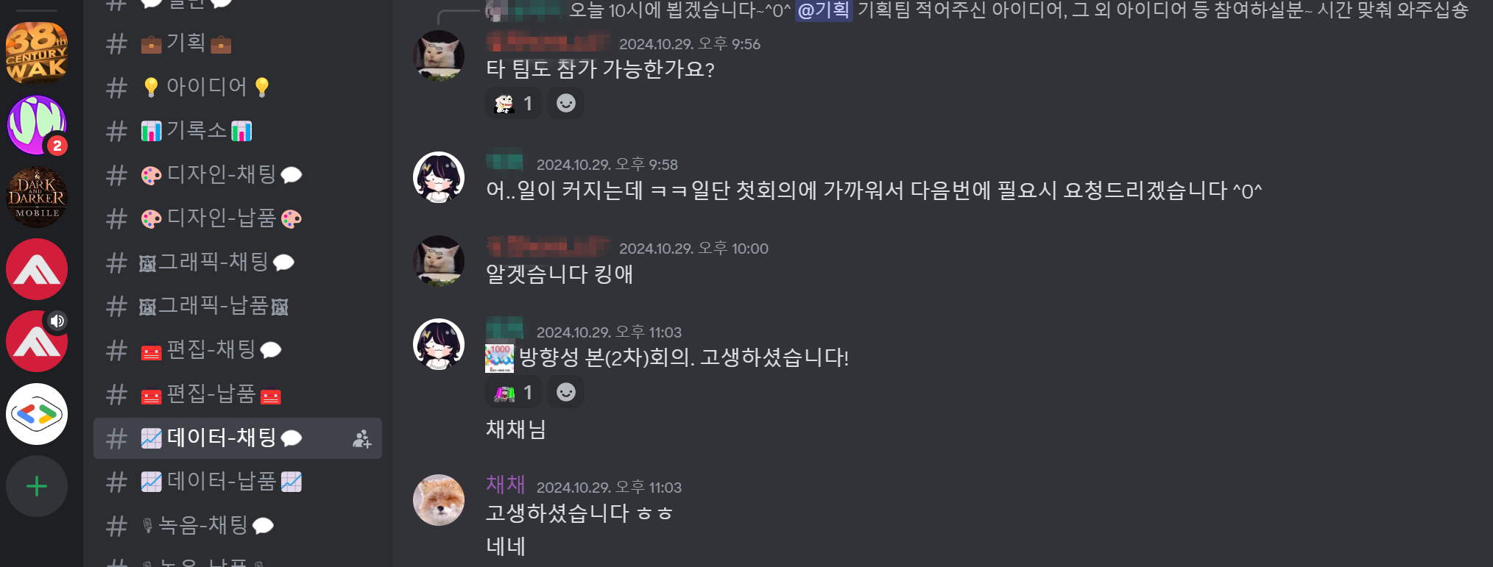The height and width of the screenshot is (567, 1493).
Task: Add a reaction under the 타 팀도 참가 message
Action: 565,103
